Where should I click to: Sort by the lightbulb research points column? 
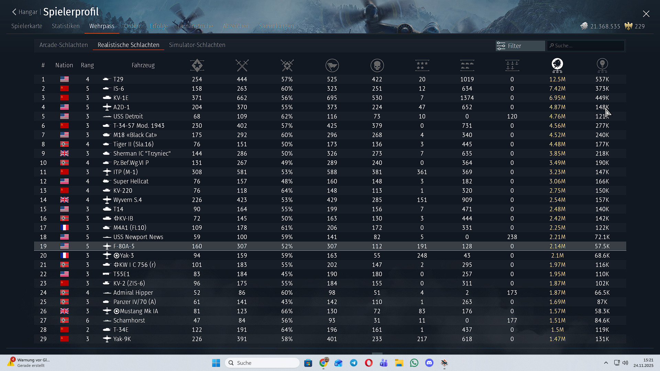pyautogui.click(x=602, y=65)
